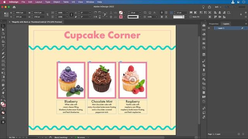
Task: Switch to the Properties tab
Action: 214,24
